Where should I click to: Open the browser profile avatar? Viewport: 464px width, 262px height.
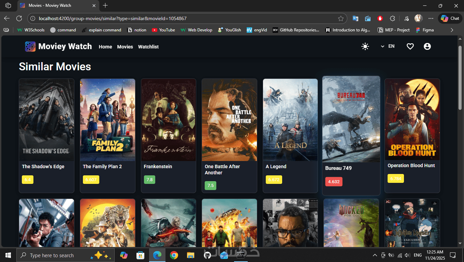418,18
